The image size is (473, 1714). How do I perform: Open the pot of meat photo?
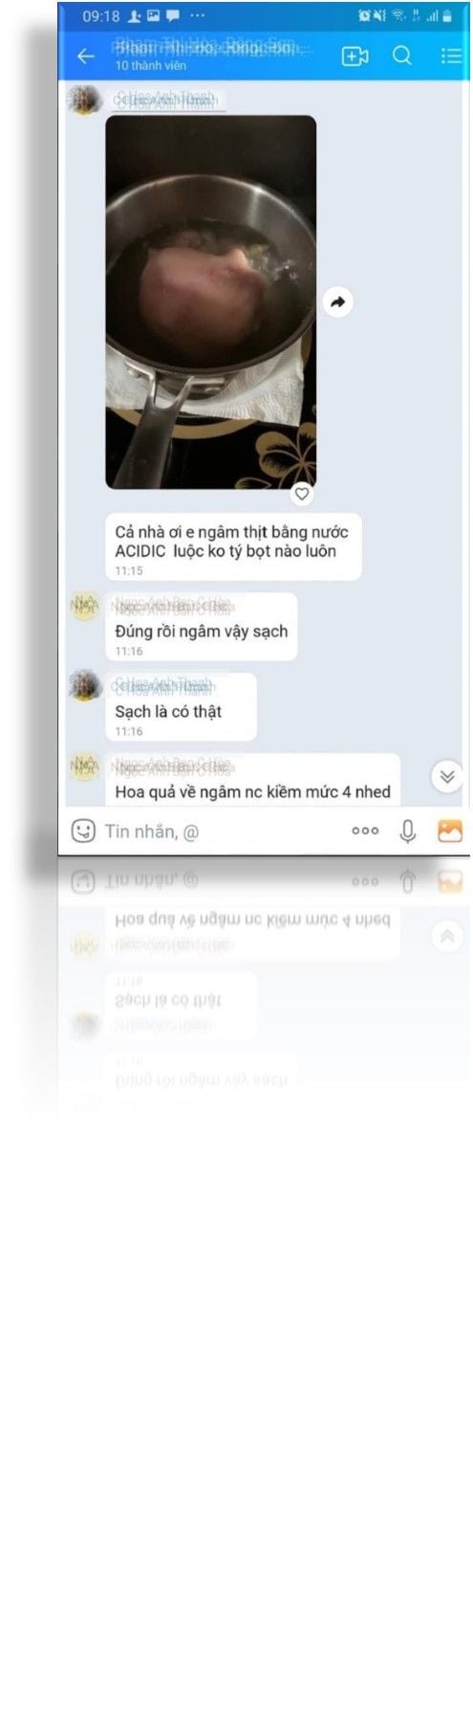pos(210,302)
